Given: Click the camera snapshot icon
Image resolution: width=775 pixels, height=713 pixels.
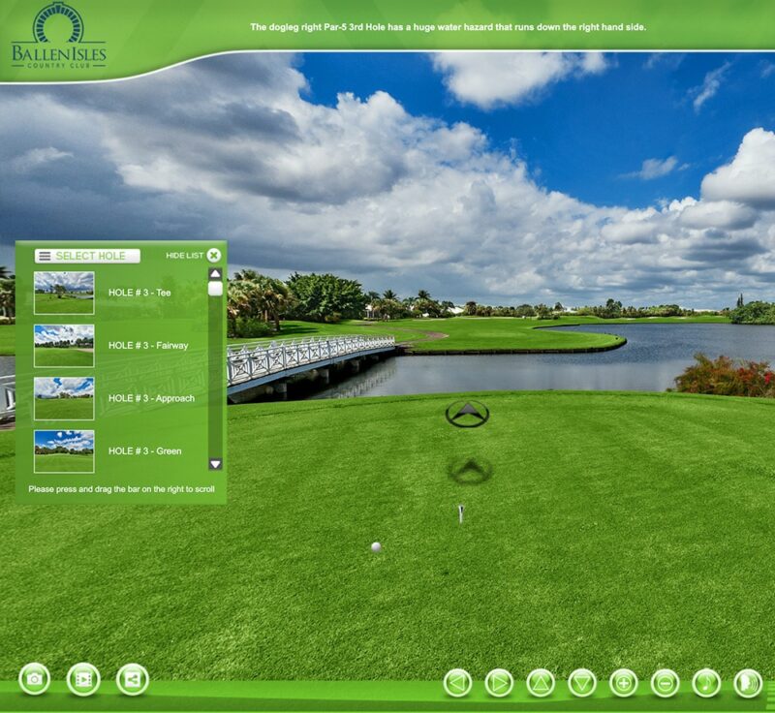Looking at the screenshot, I should [36, 678].
